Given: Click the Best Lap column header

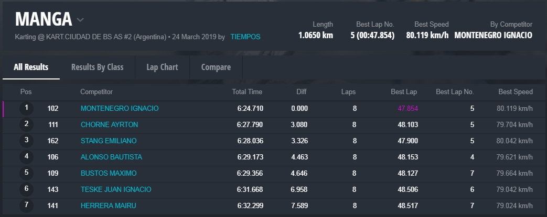Looking at the screenshot, I should click(404, 92).
